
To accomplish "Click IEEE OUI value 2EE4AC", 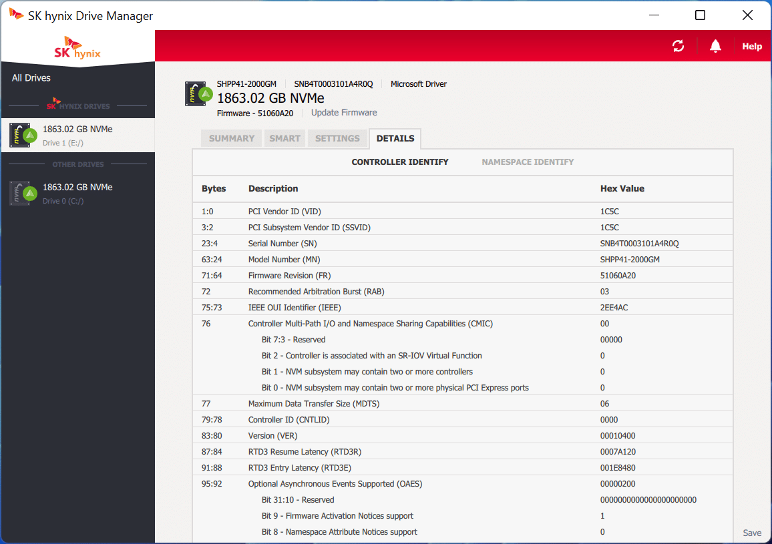I will tap(614, 308).
